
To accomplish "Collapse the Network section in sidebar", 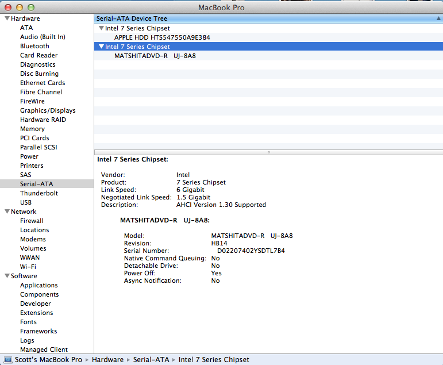I will click(x=7, y=212).
